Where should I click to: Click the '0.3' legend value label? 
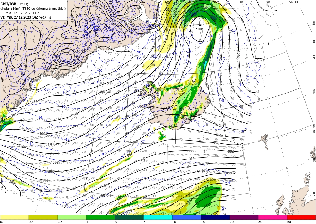coord(31,222)
